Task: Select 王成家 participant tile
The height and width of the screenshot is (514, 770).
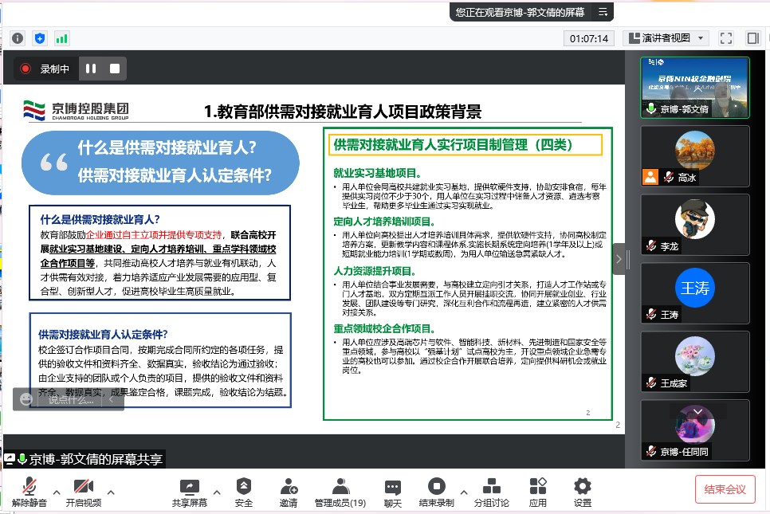Action: click(x=695, y=361)
